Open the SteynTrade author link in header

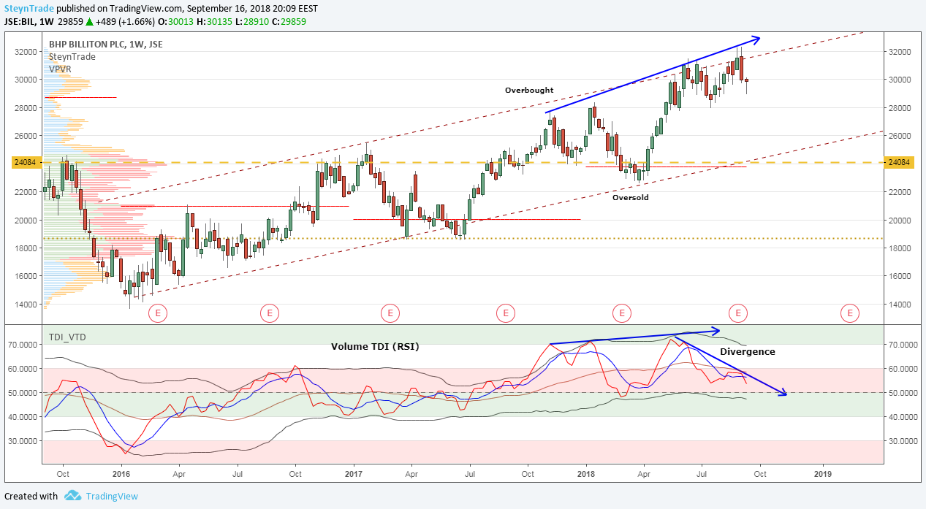29,9
